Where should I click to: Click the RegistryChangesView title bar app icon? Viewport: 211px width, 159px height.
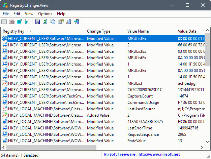(5, 5)
